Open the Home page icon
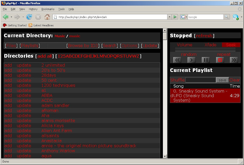The height and width of the screenshot is (165, 244). 47,17
